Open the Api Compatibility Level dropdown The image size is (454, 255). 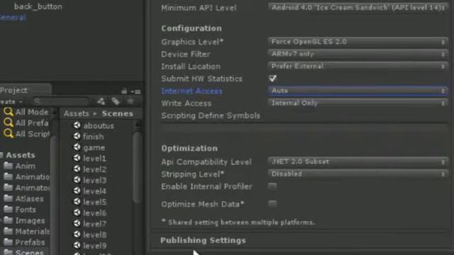[358, 161]
